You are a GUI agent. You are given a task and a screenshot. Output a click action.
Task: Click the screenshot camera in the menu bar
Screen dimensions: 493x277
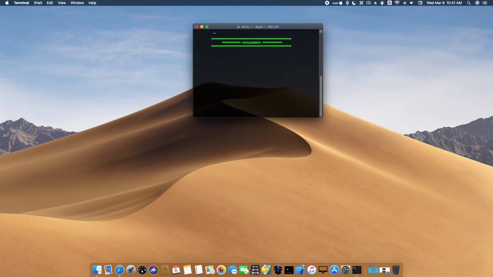[368, 3]
